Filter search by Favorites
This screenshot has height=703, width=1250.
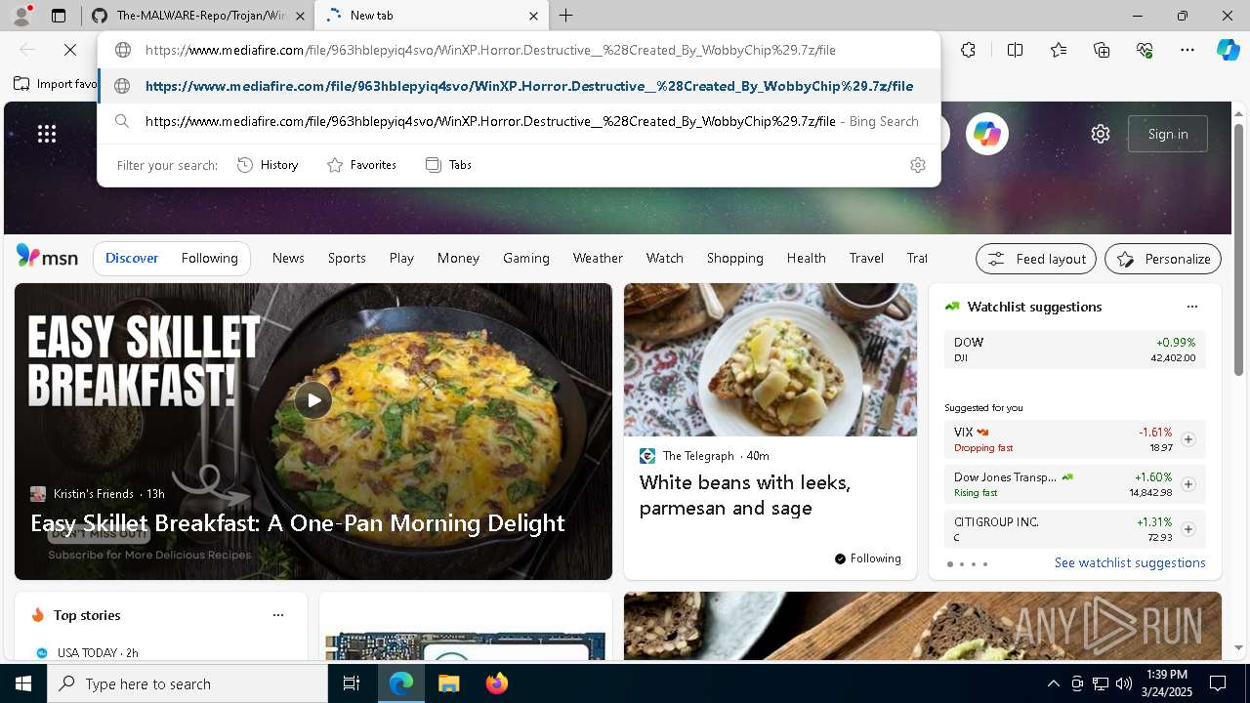(361, 165)
